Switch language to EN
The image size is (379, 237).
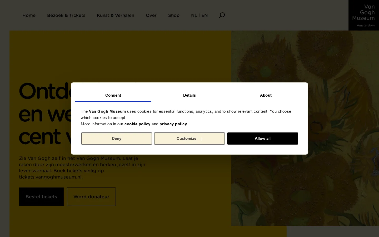pyautogui.click(x=205, y=15)
